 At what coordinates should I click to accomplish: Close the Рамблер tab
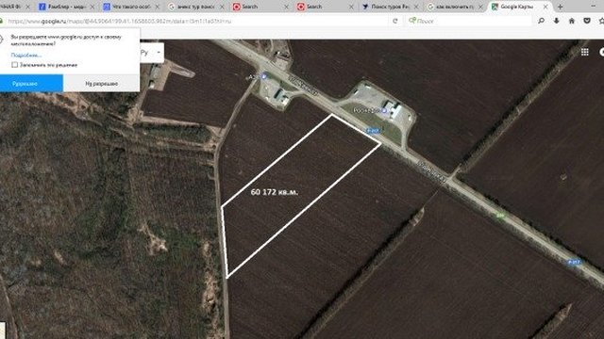point(92,7)
